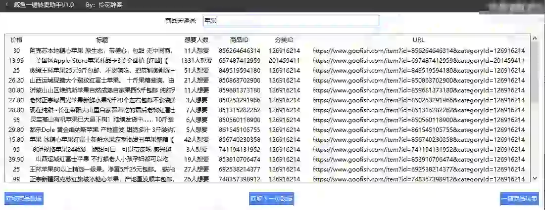The image size is (545, 210).
Task: Click the 标题 column header
Action: 102,40
